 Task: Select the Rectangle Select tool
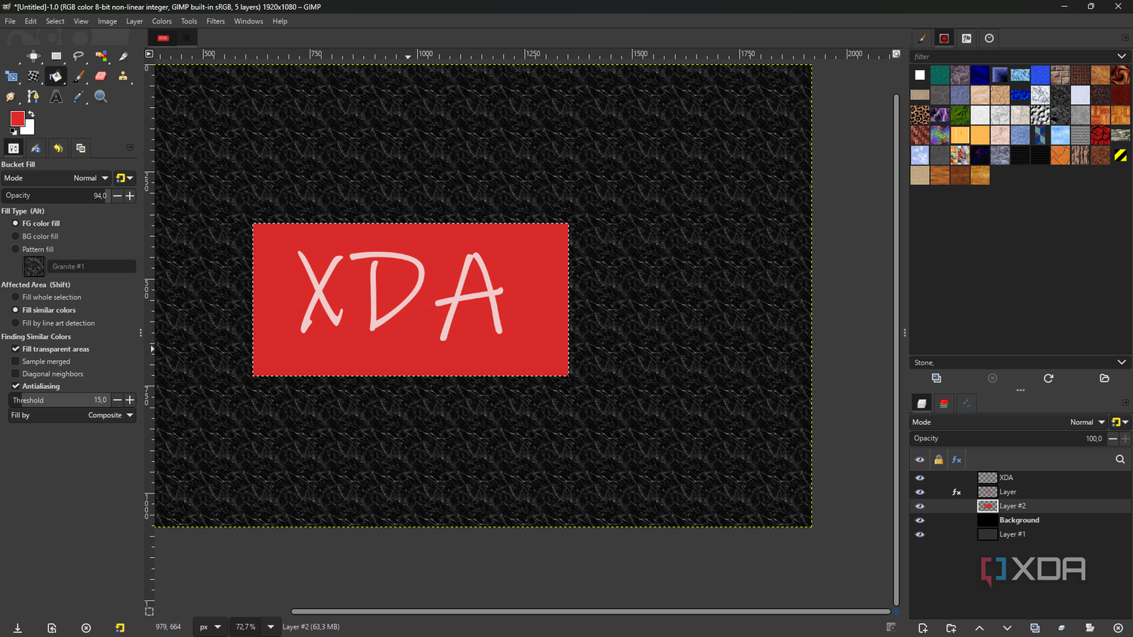[x=56, y=56]
